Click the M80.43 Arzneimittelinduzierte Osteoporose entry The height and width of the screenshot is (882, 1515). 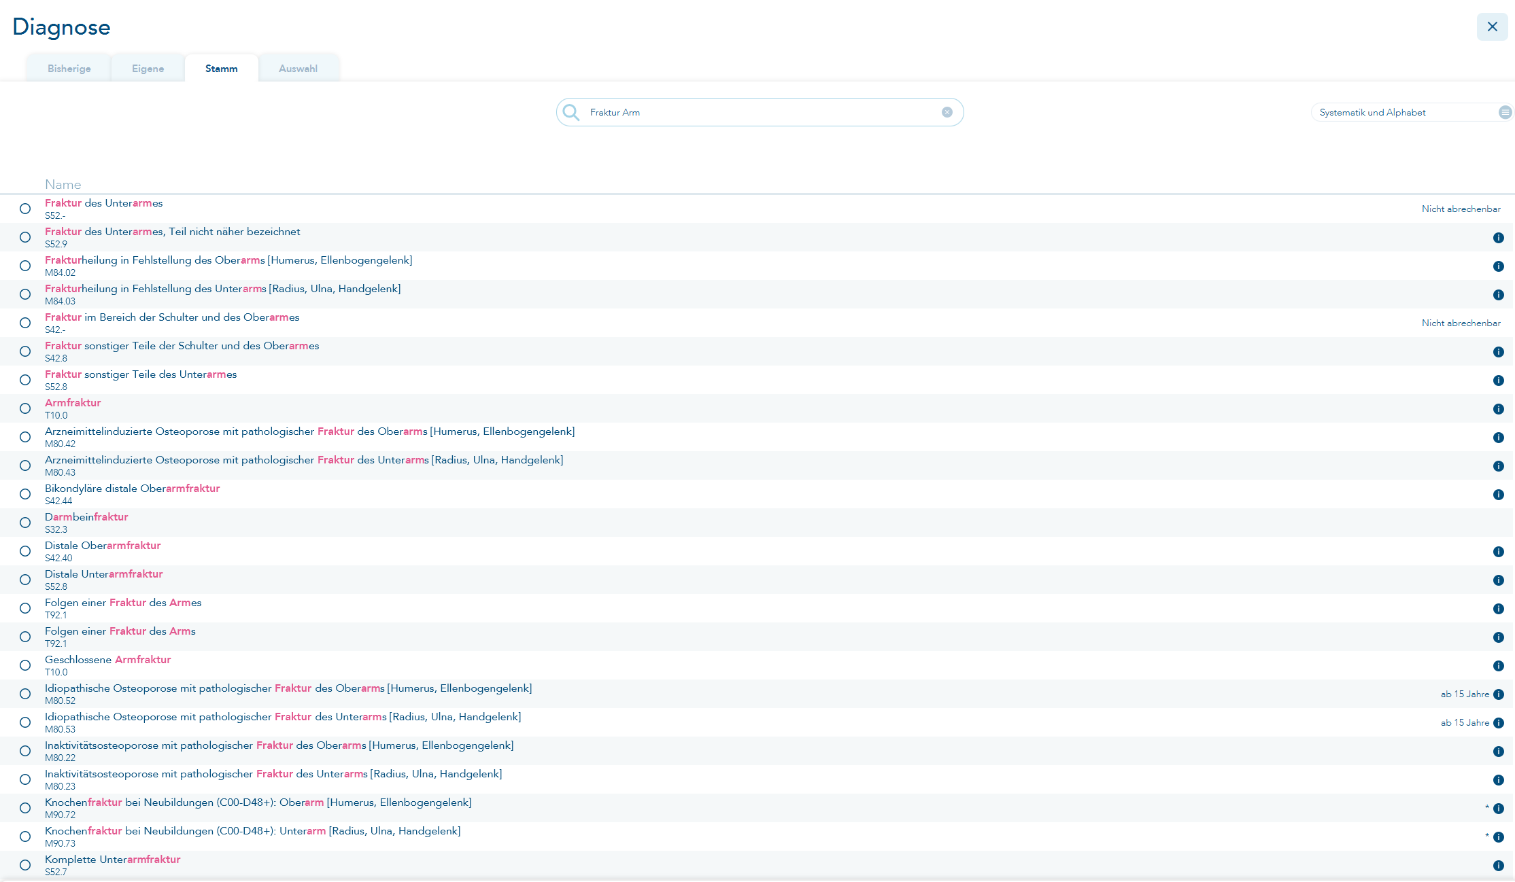[x=757, y=465]
